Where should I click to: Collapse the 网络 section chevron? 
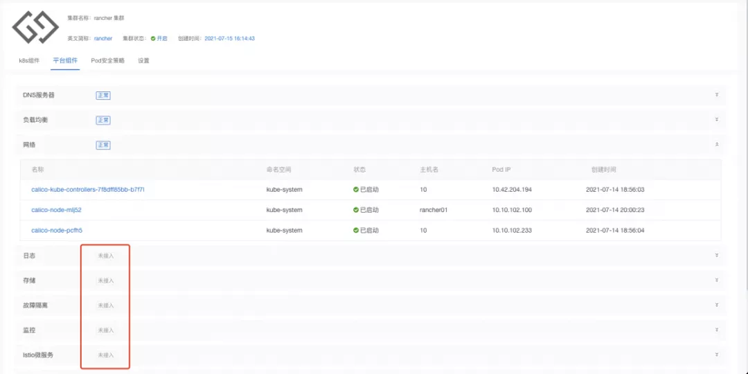(x=717, y=145)
